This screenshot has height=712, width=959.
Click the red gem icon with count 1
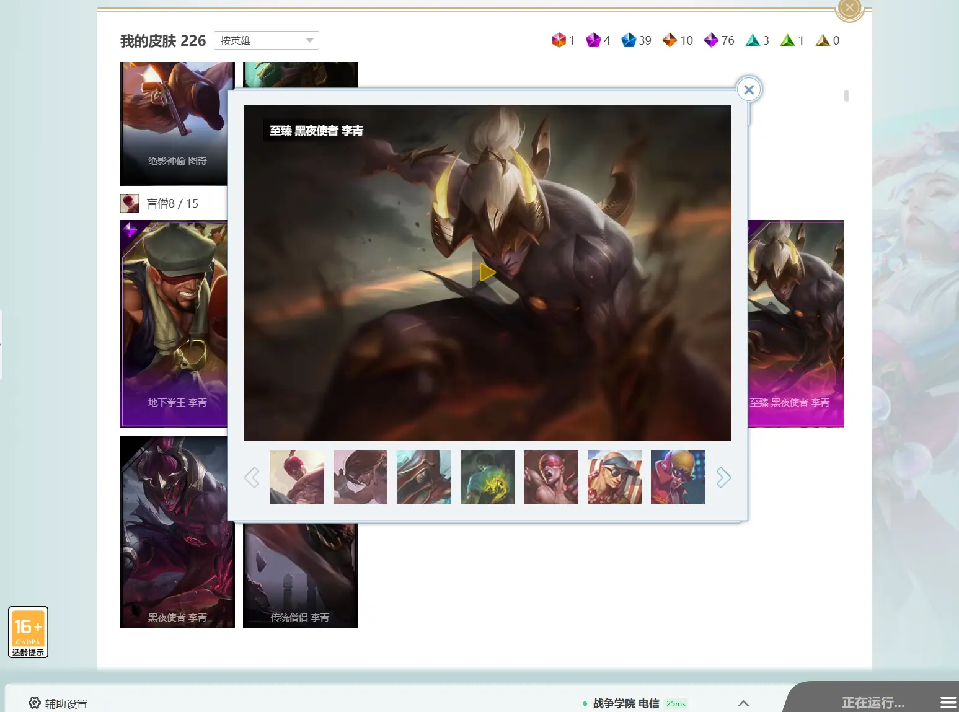coord(559,40)
